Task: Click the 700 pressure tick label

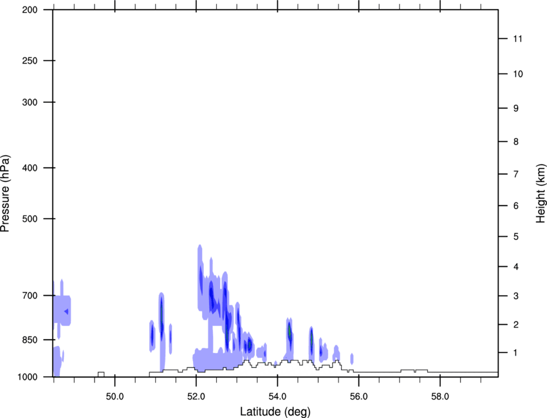Action: (30, 296)
